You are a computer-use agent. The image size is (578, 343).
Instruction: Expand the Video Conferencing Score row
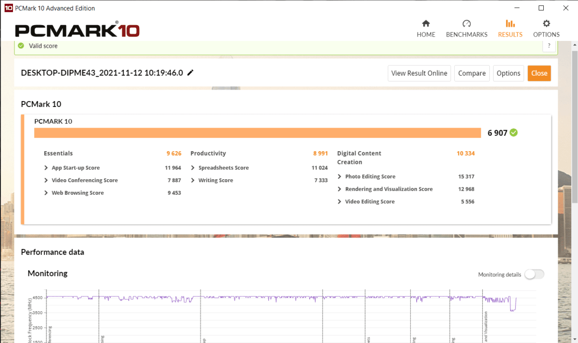pyautogui.click(x=84, y=180)
